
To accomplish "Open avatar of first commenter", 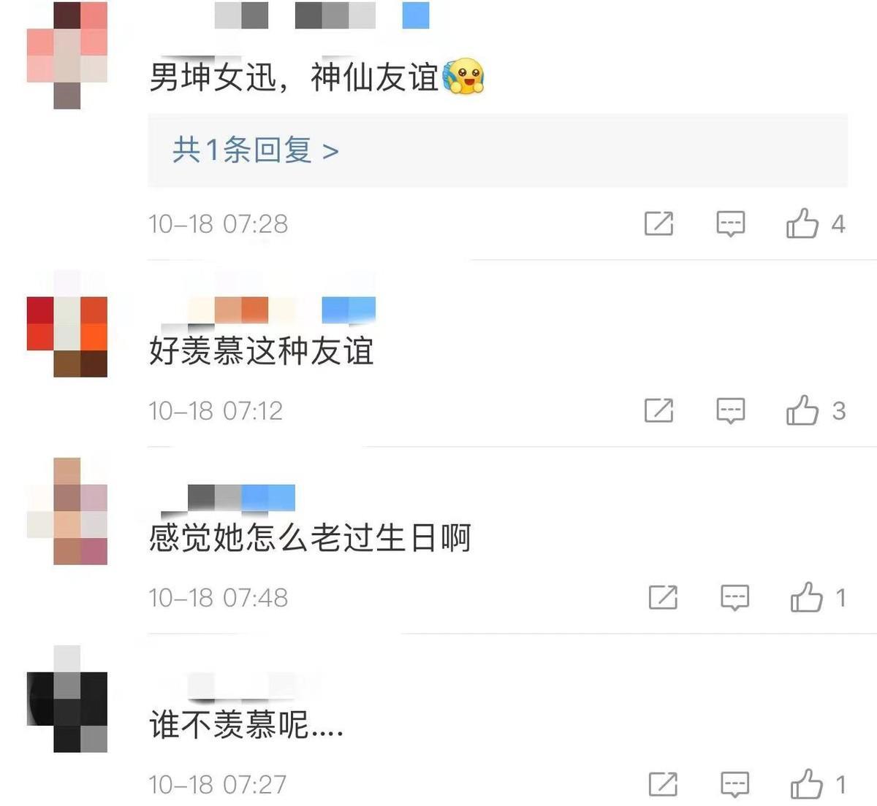I will coord(67,55).
